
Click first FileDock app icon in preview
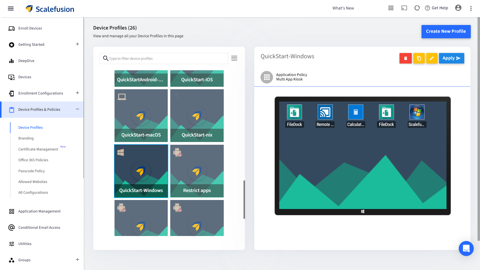click(x=294, y=112)
